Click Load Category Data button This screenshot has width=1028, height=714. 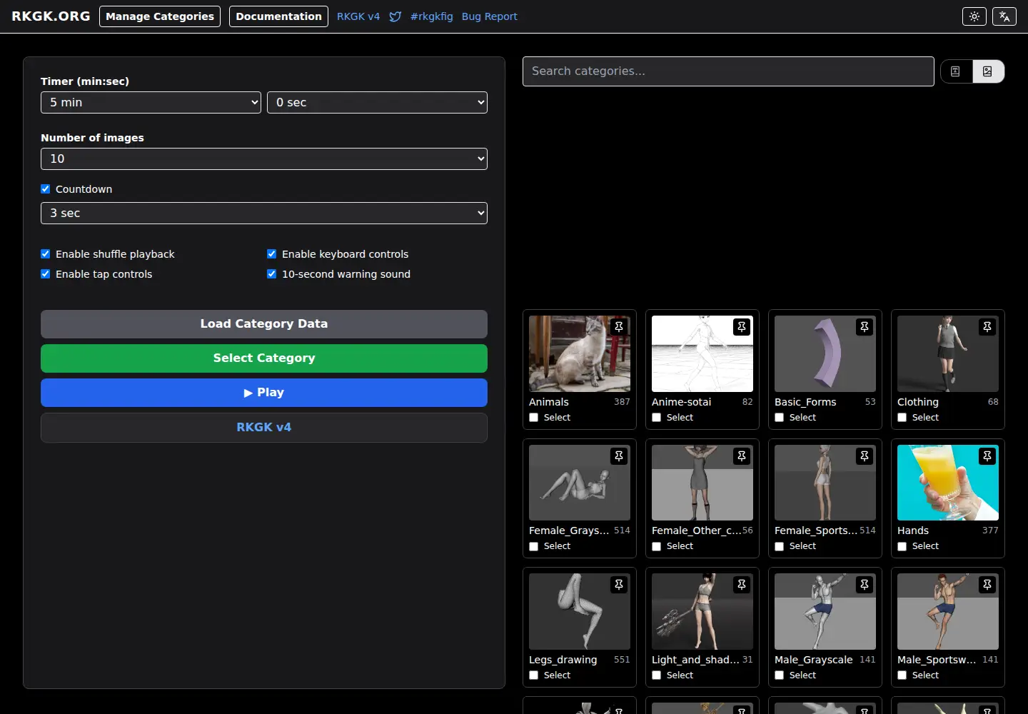[x=264, y=324]
